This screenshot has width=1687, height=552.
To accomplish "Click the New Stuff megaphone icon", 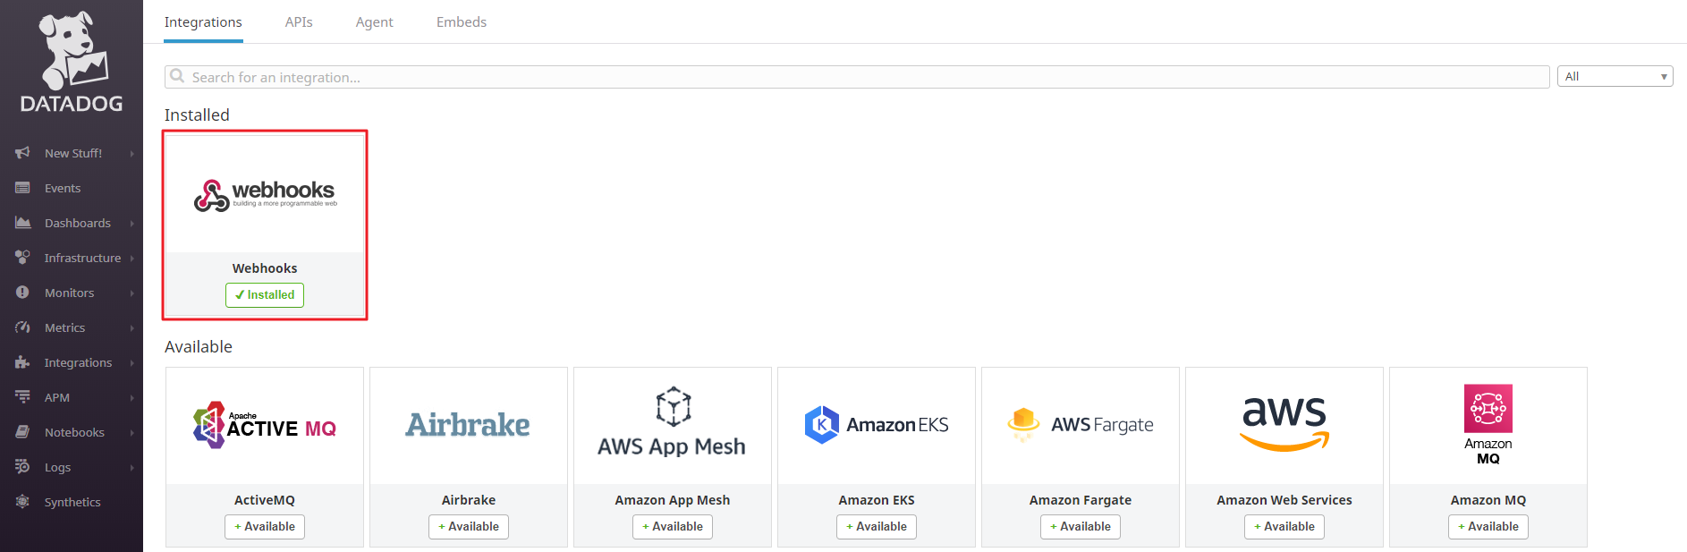I will tap(22, 153).
